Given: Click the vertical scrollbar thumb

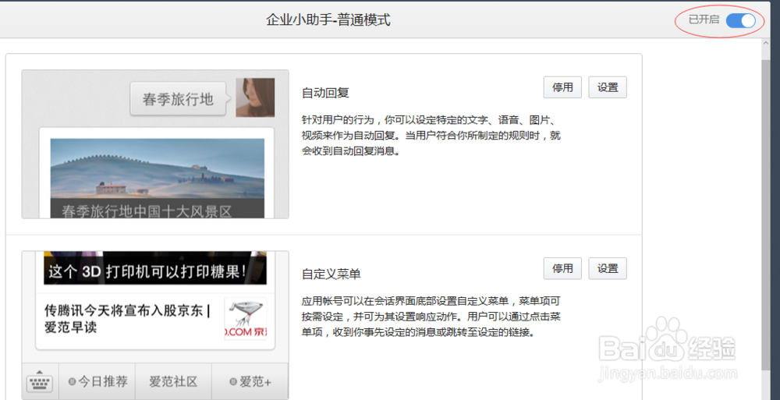Looking at the screenshot, I should 766,214.
